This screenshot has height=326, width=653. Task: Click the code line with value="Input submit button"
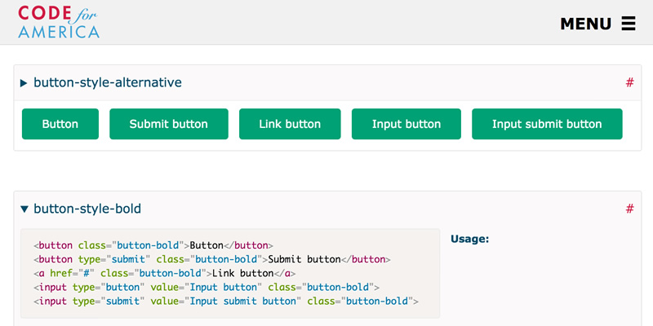(226, 302)
